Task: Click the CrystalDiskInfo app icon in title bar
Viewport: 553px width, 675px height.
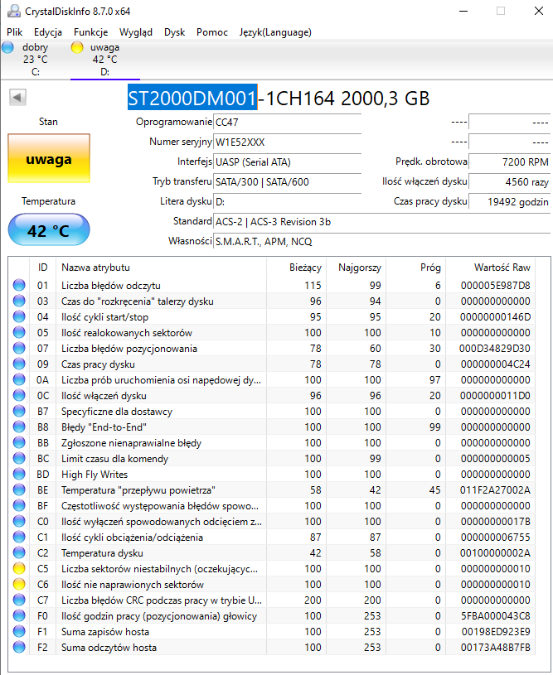Action: point(14,12)
